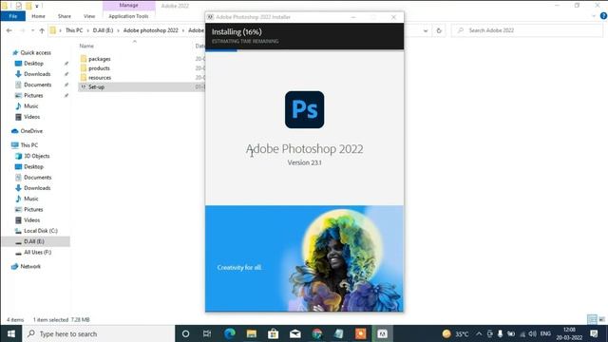Select the packages folder
This screenshot has height=342, width=608.
tap(99, 59)
